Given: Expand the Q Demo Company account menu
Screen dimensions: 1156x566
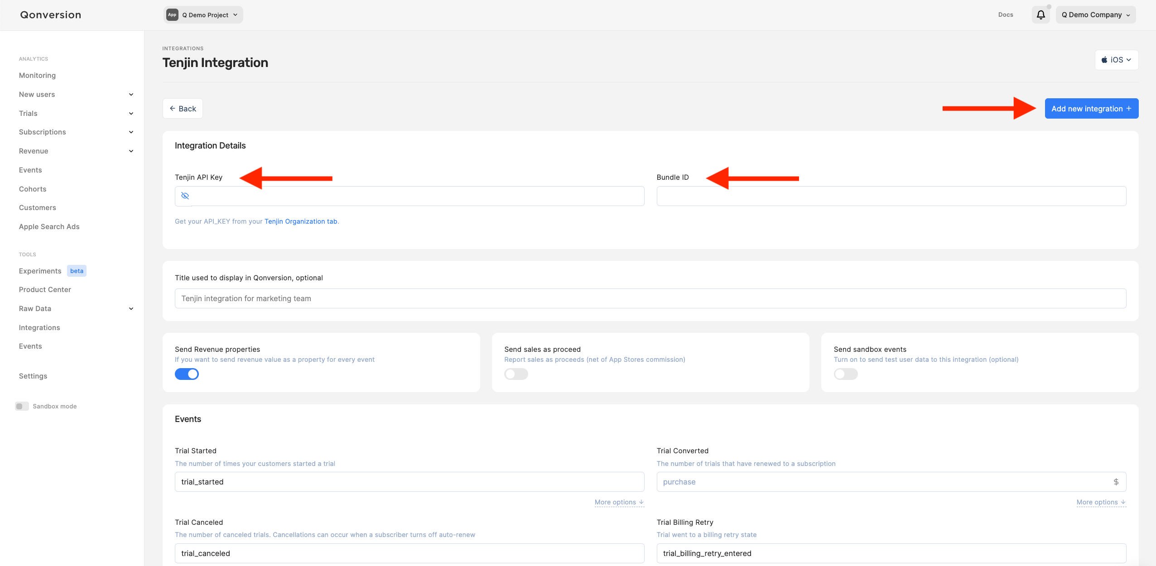Looking at the screenshot, I should pos(1095,15).
